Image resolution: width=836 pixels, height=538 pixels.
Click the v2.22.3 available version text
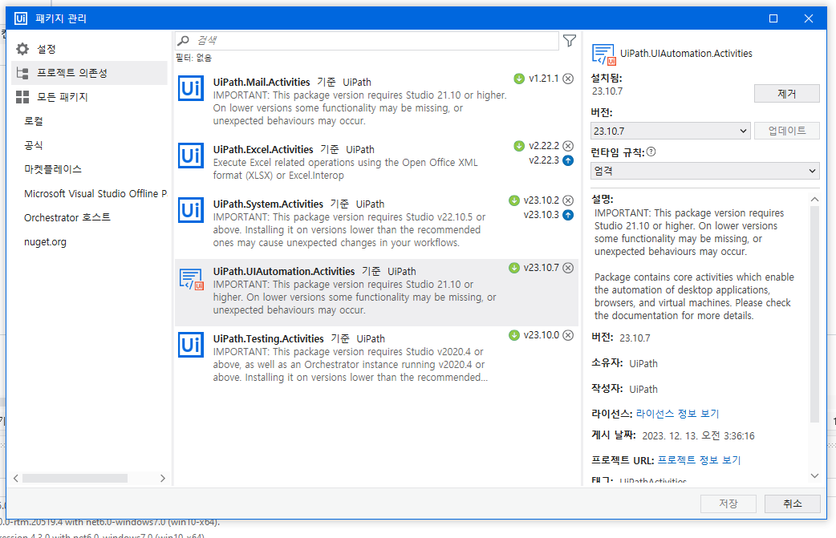coord(544,160)
